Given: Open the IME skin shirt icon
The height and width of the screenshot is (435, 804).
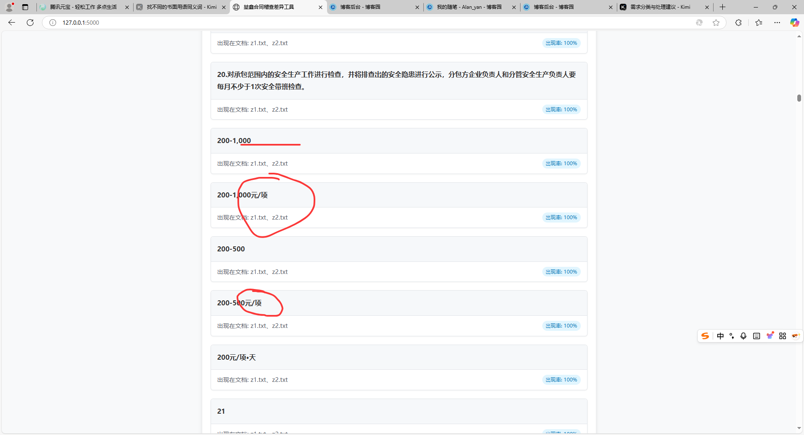Looking at the screenshot, I should pyautogui.click(x=770, y=336).
